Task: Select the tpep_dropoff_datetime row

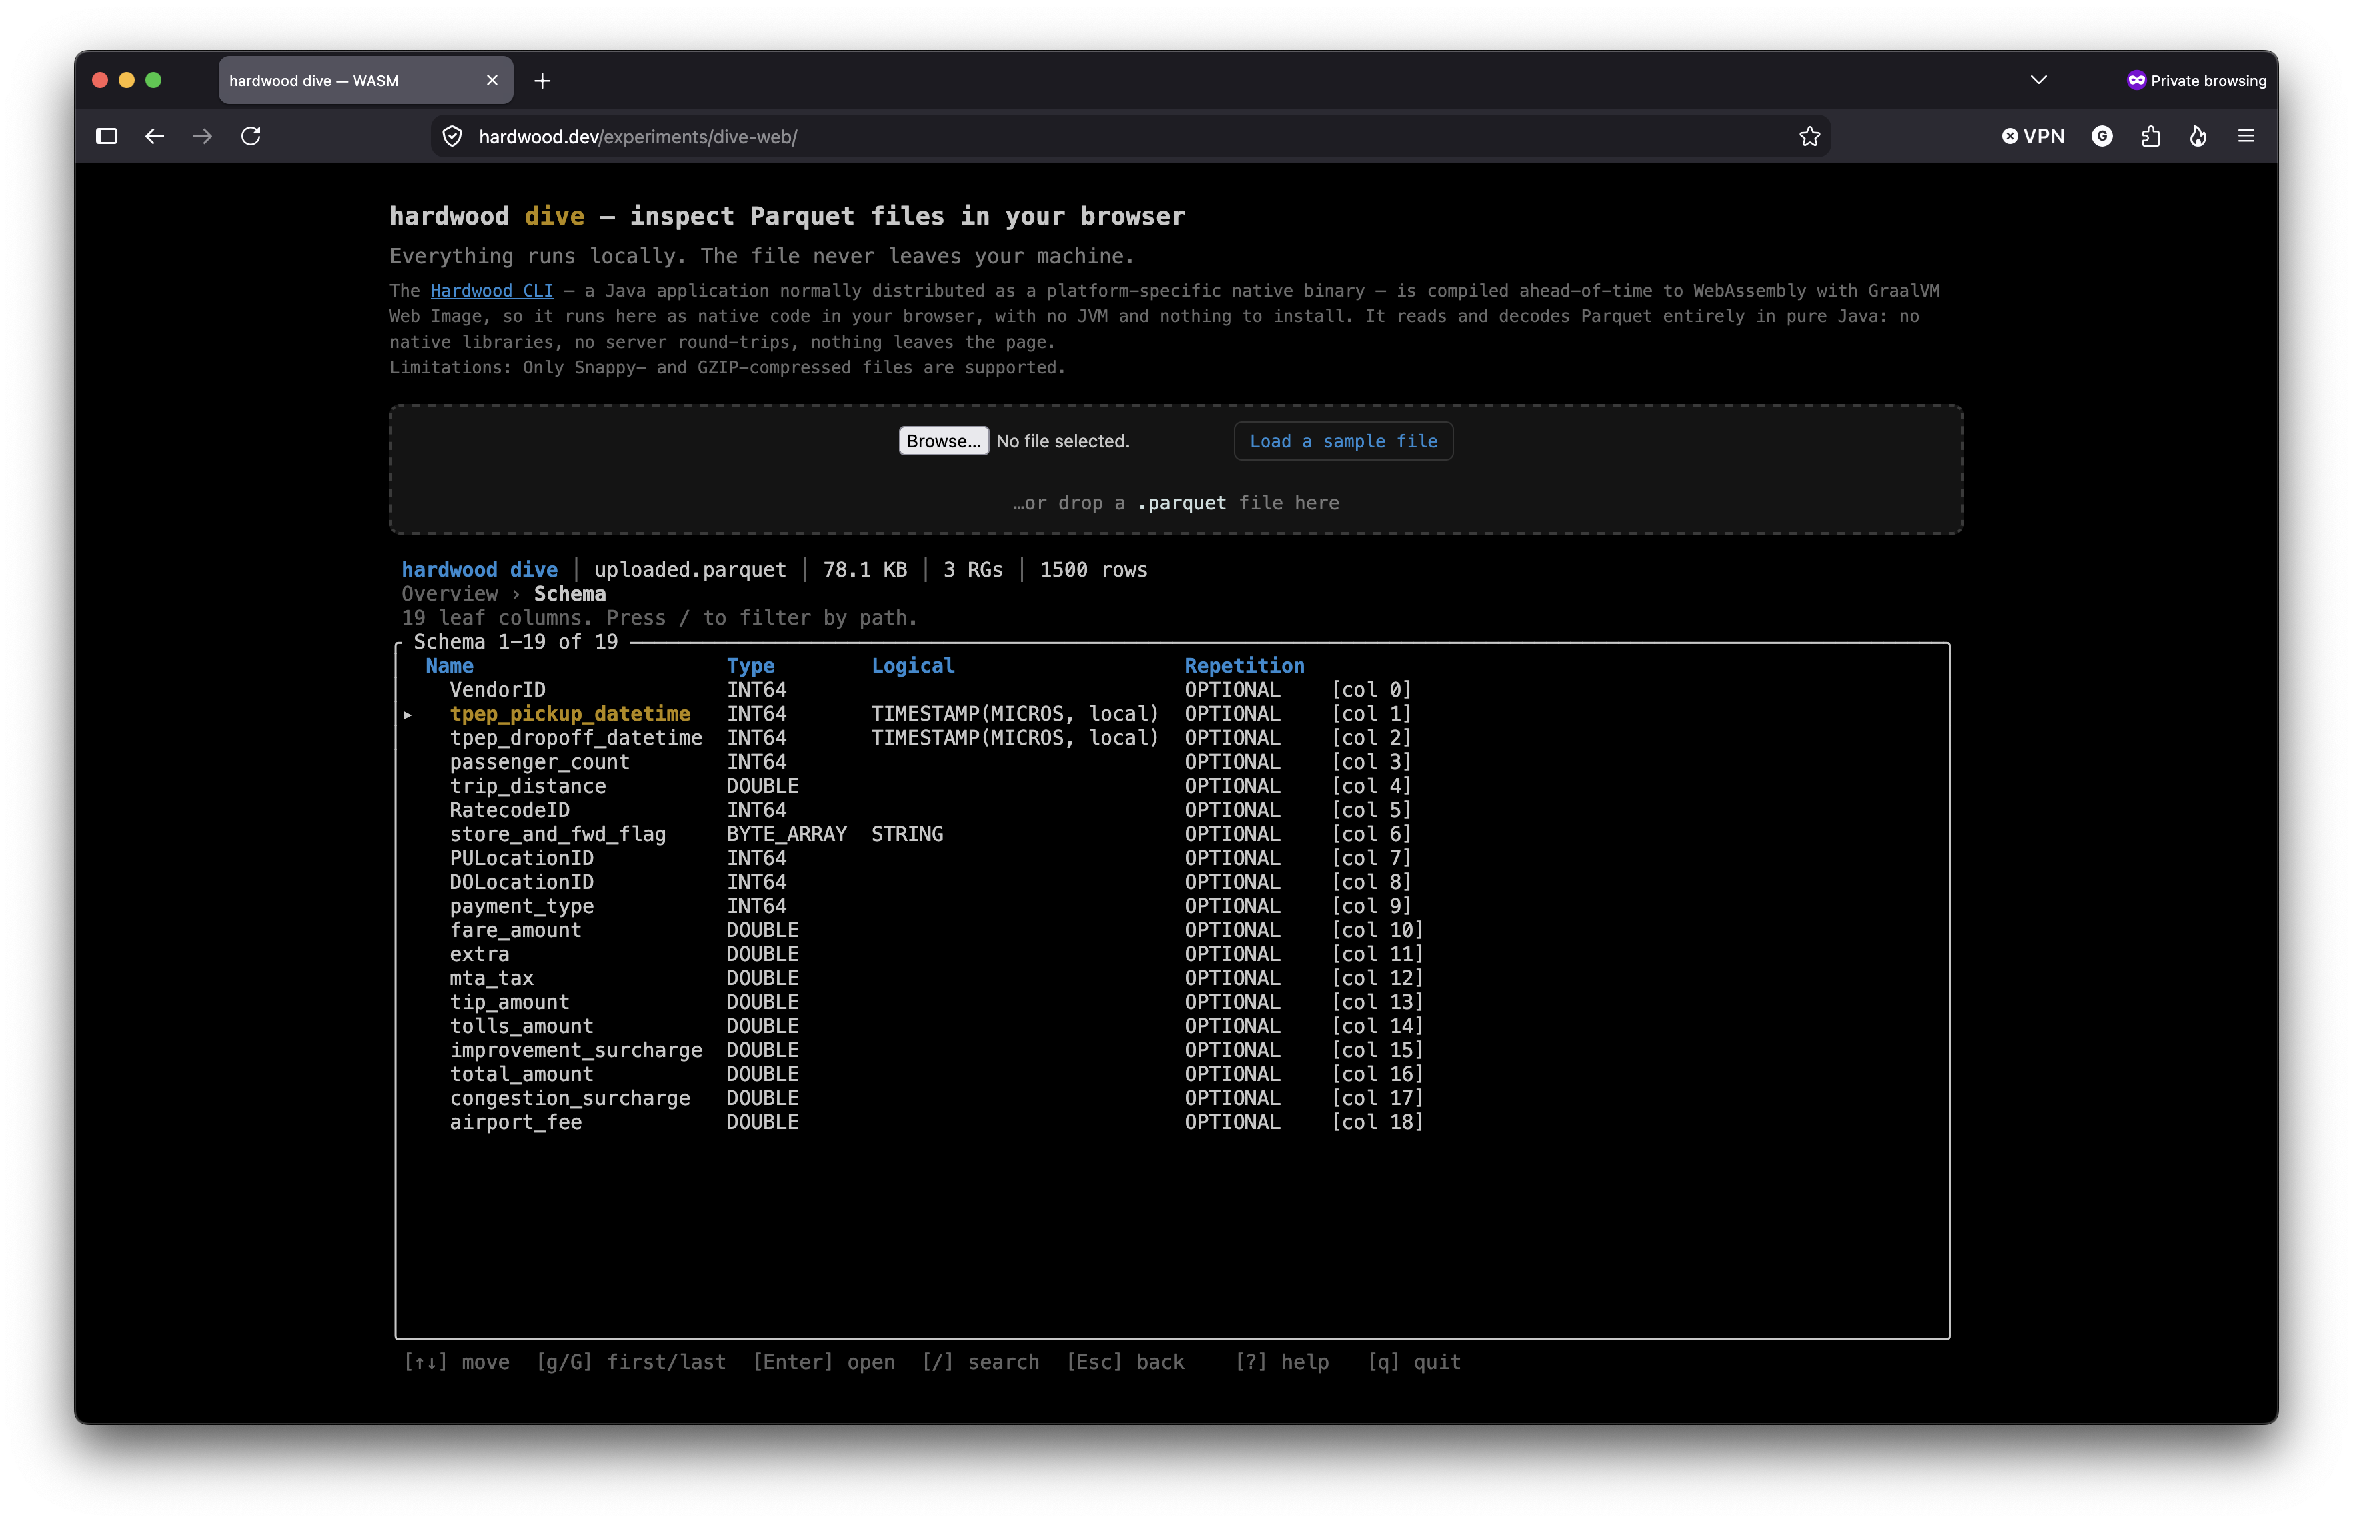Action: coord(1172,738)
